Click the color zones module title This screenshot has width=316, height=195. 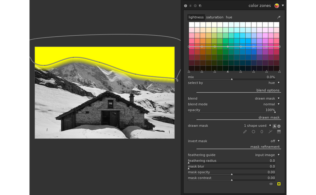click(x=260, y=6)
